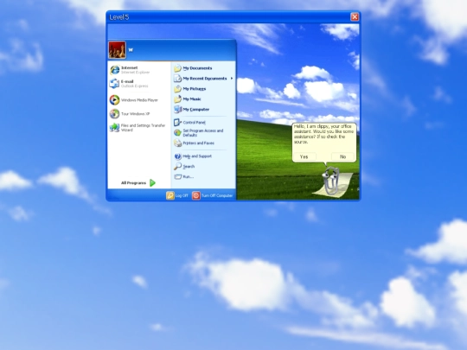Click the Windows Media Player label

pyautogui.click(x=139, y=100)
